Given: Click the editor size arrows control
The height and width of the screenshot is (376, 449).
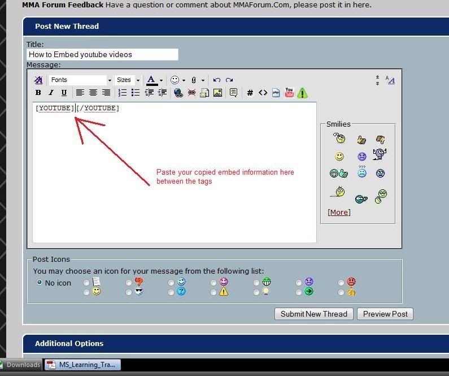Looking at the screenshot, I should click(x=377, y=80).
